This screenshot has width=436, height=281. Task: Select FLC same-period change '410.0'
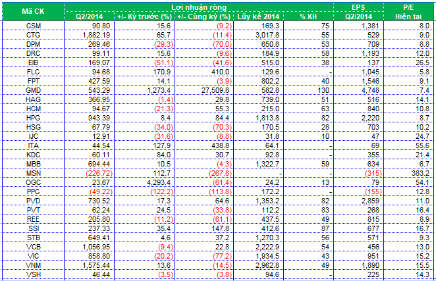pos(220,72)
